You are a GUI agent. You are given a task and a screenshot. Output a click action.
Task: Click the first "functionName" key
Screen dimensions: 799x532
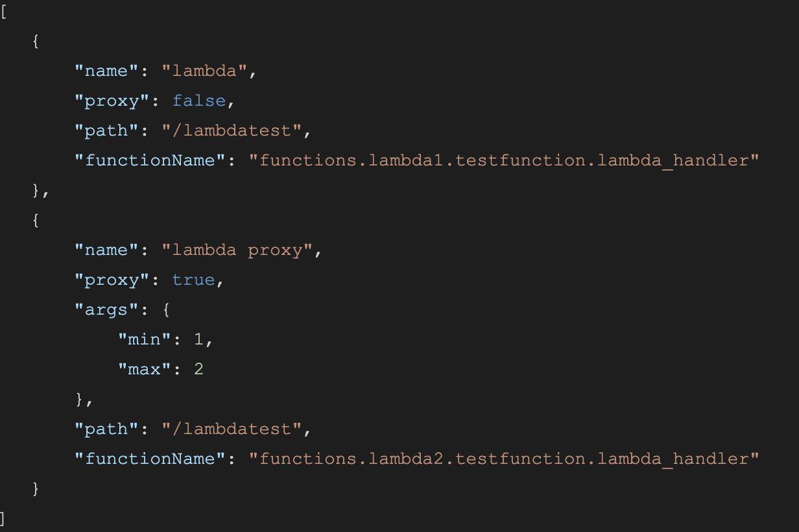150,160
